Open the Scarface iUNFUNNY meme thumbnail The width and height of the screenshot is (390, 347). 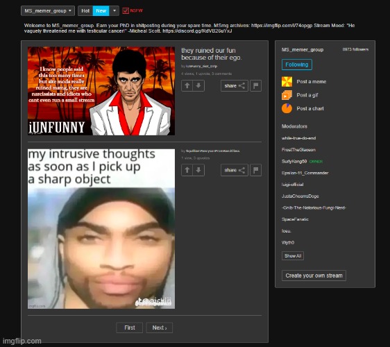coord(101,91)
